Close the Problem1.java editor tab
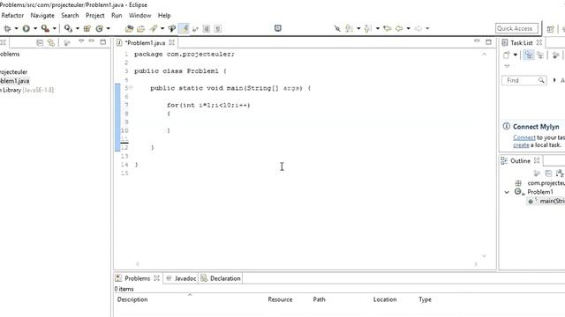 (x=172, y=42)
